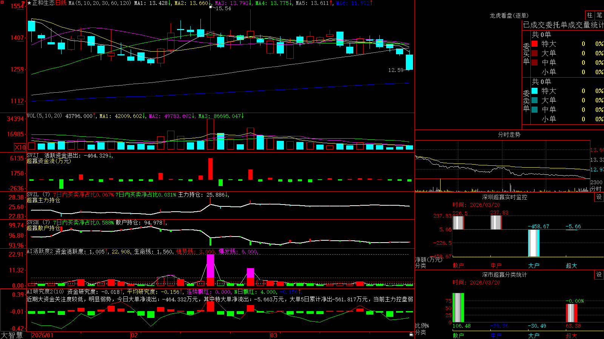Click the 爆发线: 6.000 text

coord(238,252)
